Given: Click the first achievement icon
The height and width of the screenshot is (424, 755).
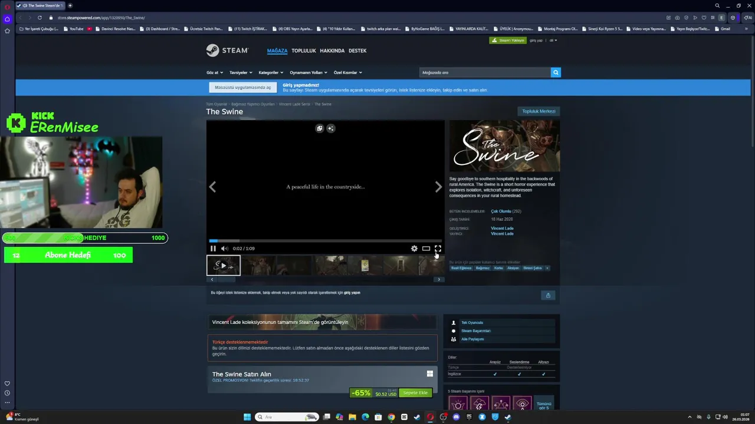Looking at the screenshot, I should click(458, 404).
